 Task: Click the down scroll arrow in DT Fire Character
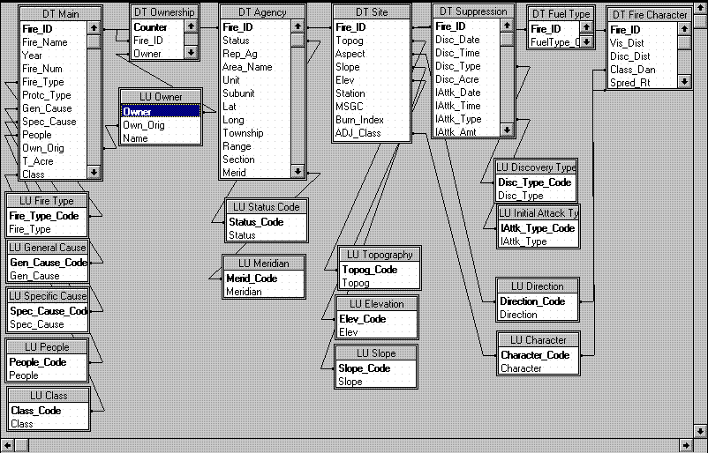coord(684,82)
